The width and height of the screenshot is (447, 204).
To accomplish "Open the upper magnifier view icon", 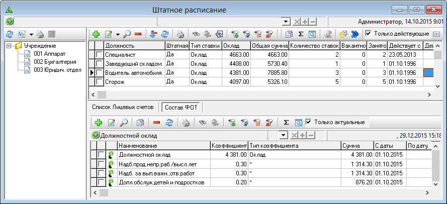I will pos(127,34).
